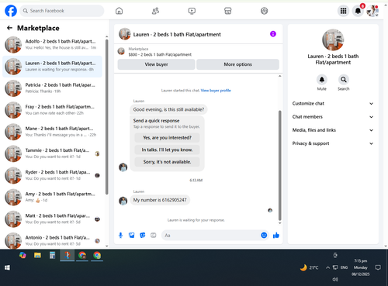This screenshot has width=388, height=286.
Task: Open Matt's conversation
Action: (52, 219)
